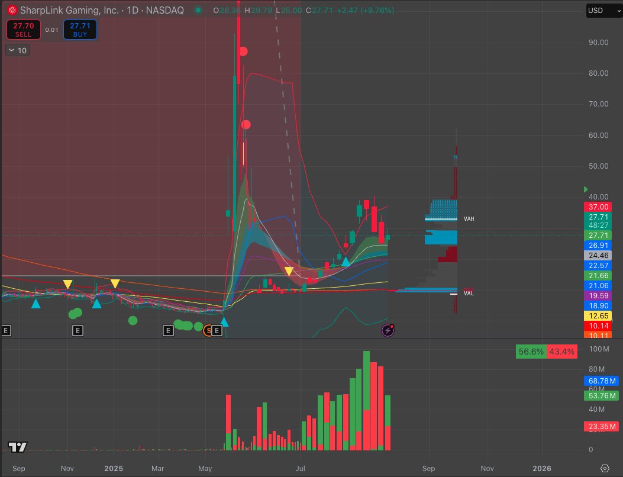623x477 pixels.
Task: Click the green 21.66 price label
Action: pos(598,275)
